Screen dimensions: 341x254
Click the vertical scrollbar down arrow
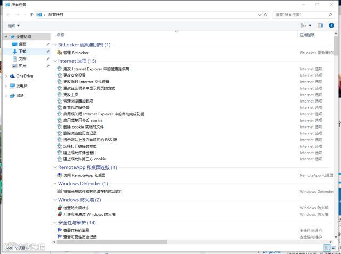pyautogui.click(x=336, y=236)
